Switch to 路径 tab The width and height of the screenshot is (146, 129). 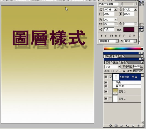click(123, 62)
